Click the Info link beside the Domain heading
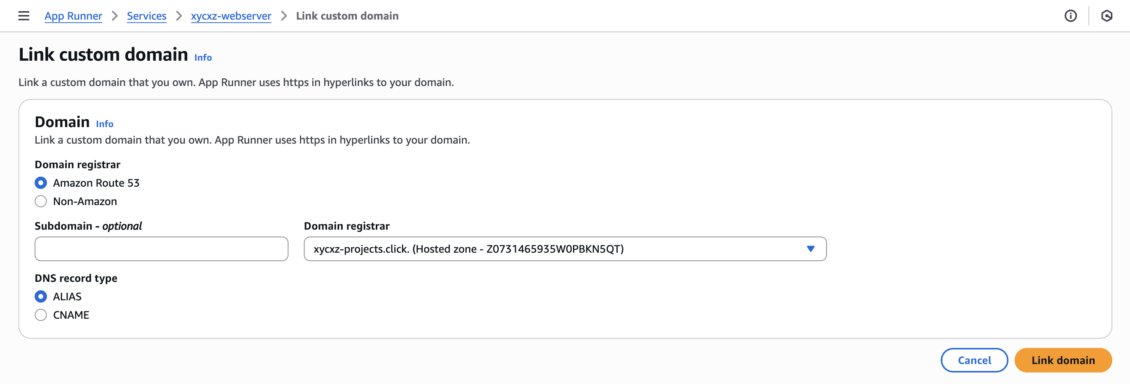1130x384 pixels. [x=104, y=124]
